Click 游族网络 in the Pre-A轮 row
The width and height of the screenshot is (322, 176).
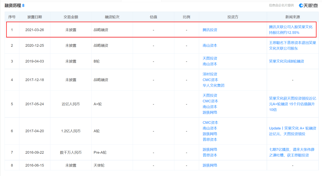210,150
